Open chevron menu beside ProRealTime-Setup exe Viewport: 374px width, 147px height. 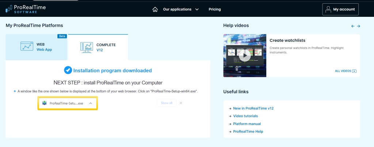click(x=91, y=103)
